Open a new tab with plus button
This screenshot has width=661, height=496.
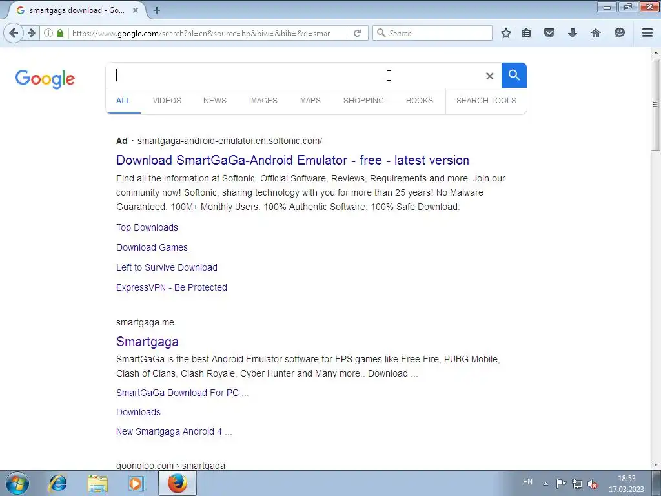click(156, 10)
